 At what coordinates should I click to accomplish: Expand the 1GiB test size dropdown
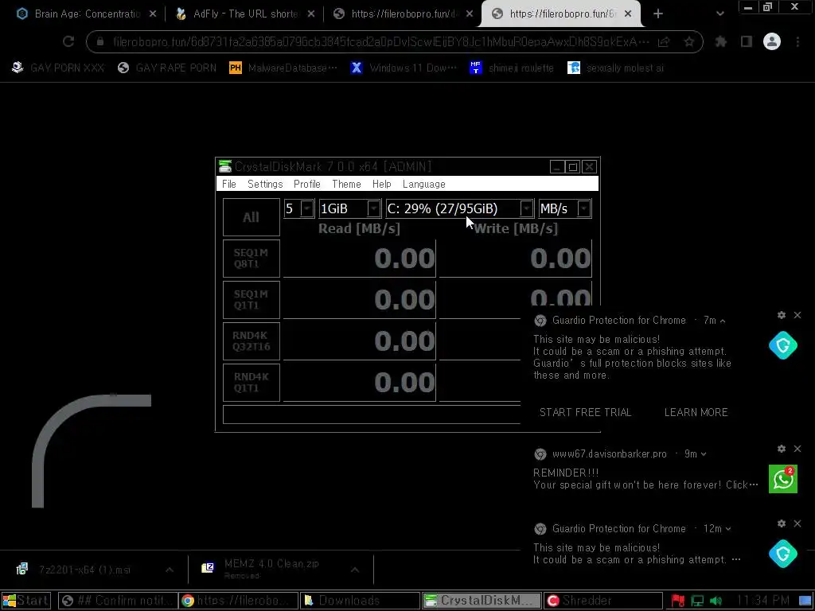point(373,208)
